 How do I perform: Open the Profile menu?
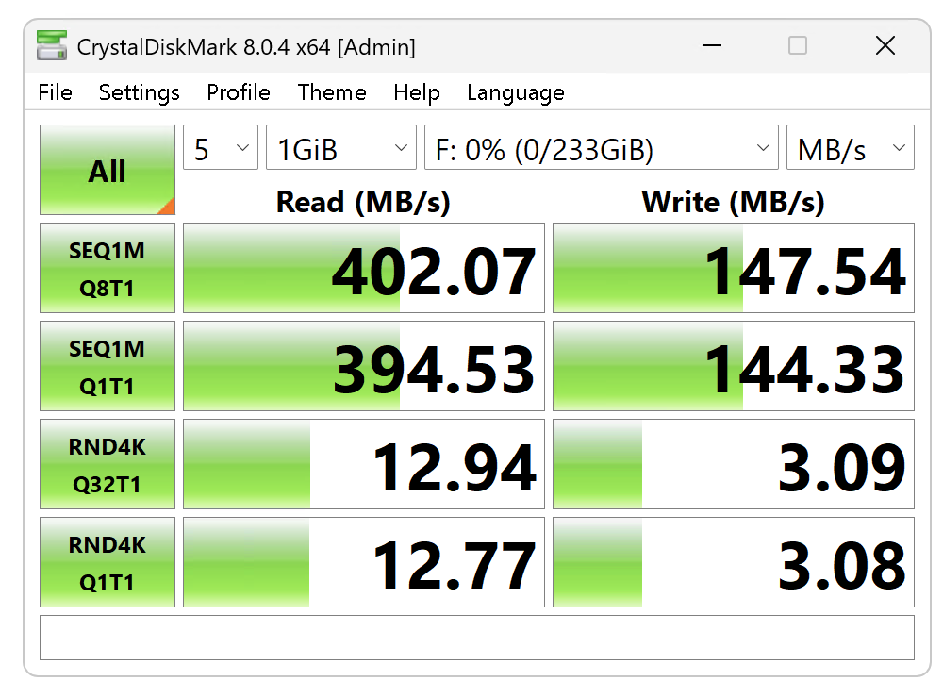pos(239,92)
